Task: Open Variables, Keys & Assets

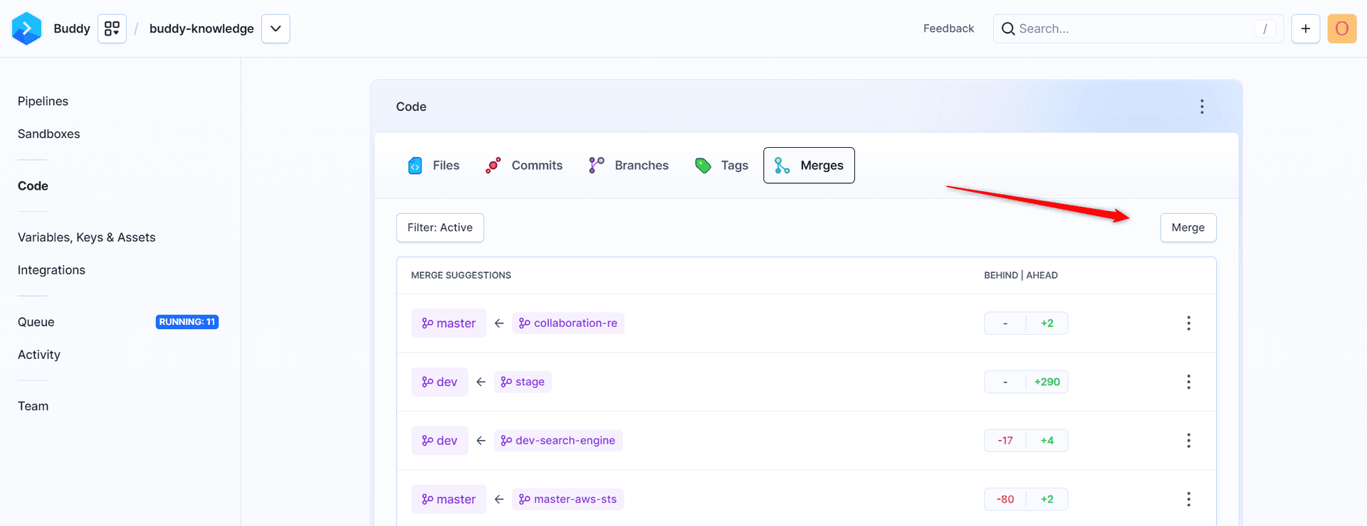Action: point(86,237)
